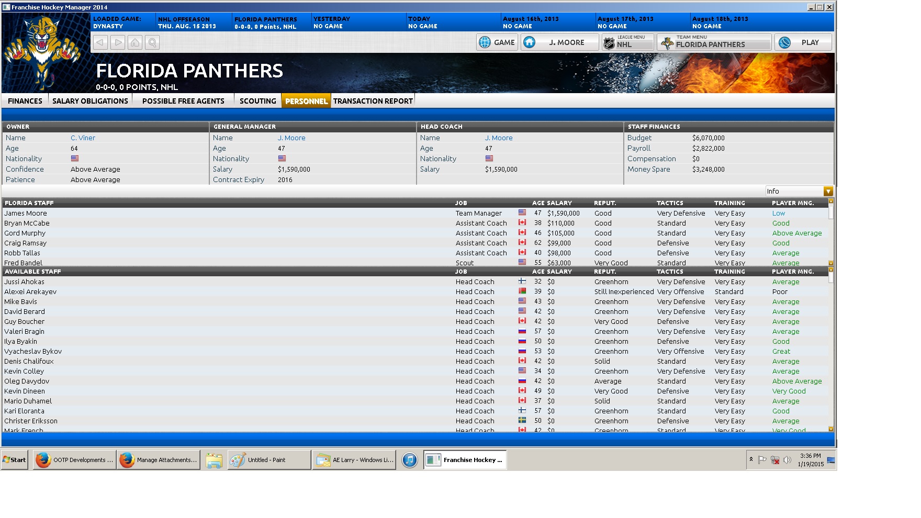Click the back navigation arrow icon
921x518 pixels.
100,42
